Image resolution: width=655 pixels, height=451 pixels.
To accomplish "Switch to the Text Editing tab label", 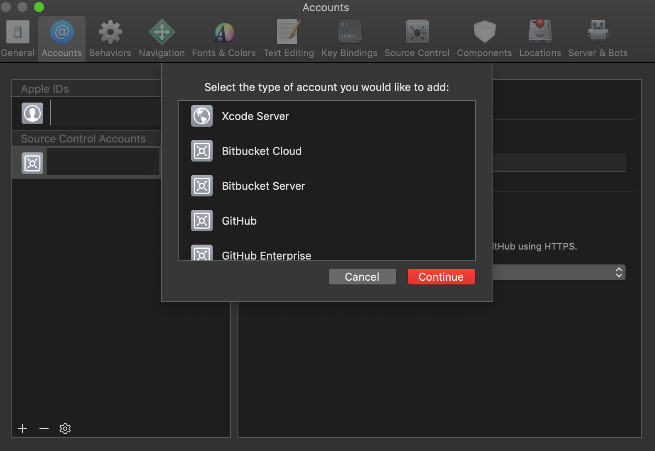I will (x=289, y=53).
